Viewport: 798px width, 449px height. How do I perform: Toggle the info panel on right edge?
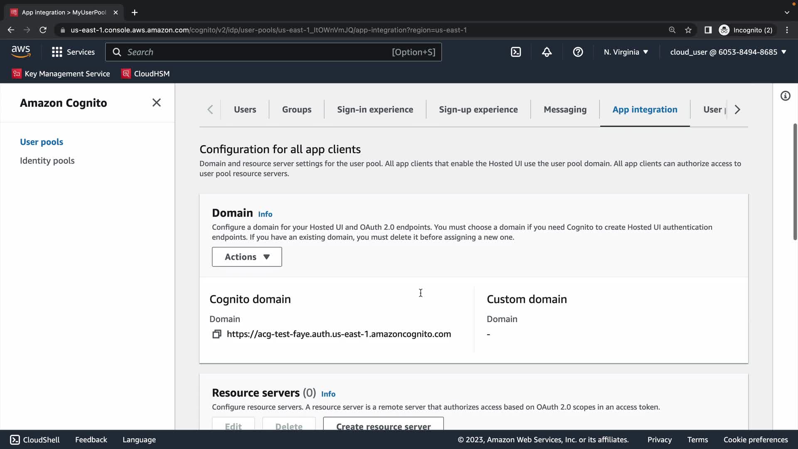[785, 96]
